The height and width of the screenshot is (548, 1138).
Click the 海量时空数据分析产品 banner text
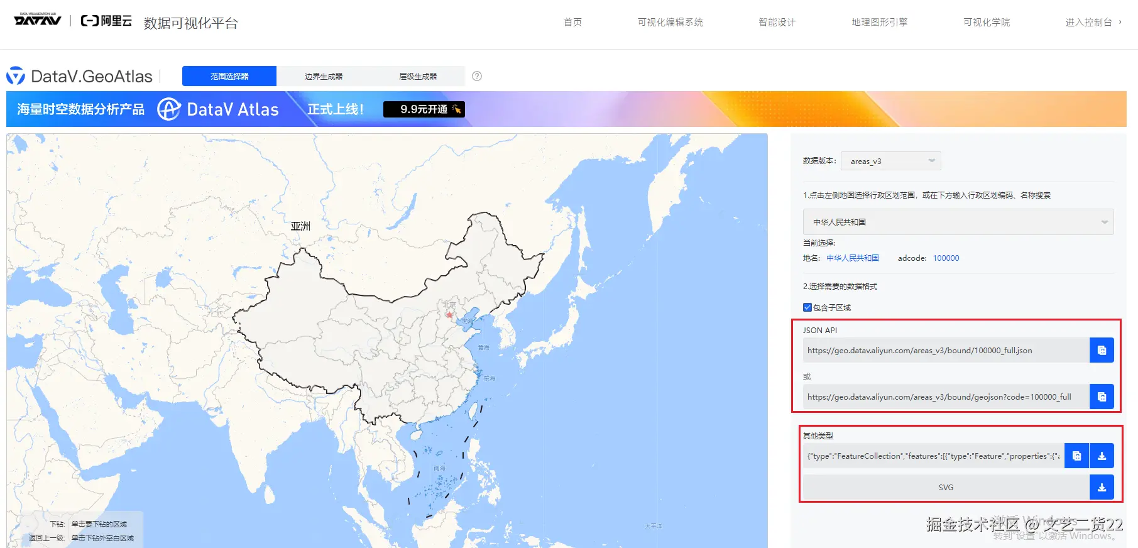coord(80,109)
